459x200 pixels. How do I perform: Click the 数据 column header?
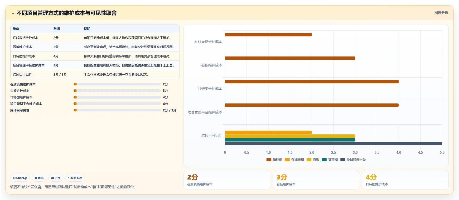(57, 29)
